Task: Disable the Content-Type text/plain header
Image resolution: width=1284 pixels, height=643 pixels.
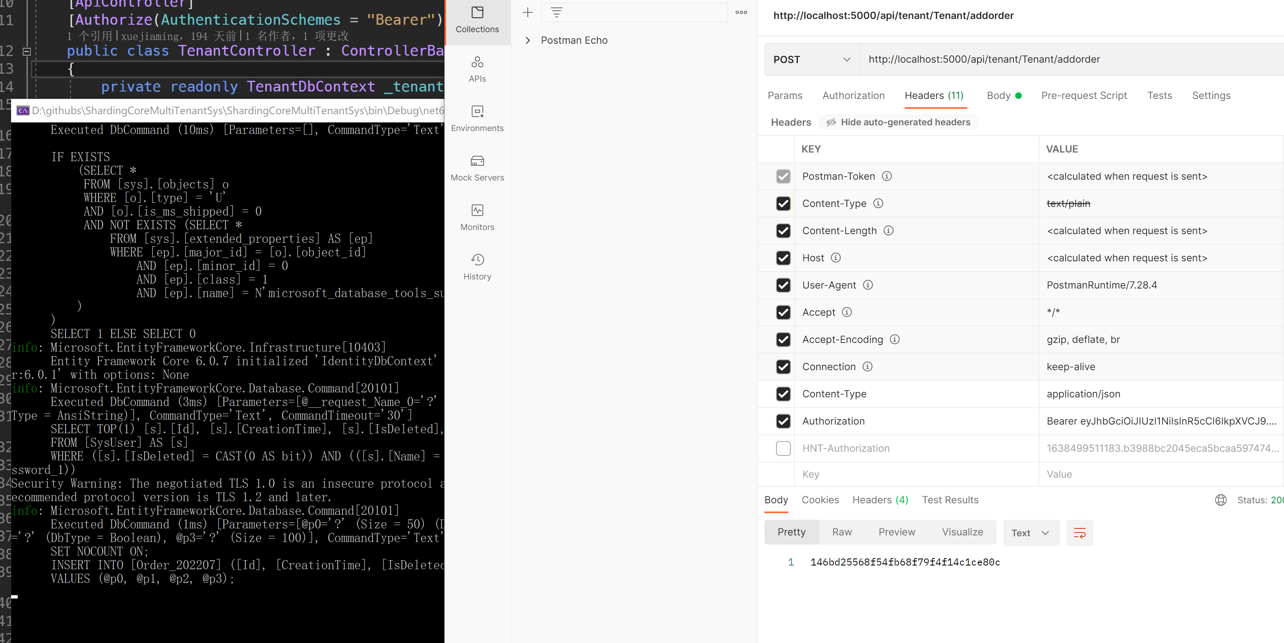Action: [784, 202]
